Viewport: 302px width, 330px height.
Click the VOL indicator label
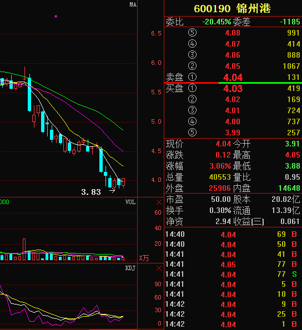click(x=130, y=202)
